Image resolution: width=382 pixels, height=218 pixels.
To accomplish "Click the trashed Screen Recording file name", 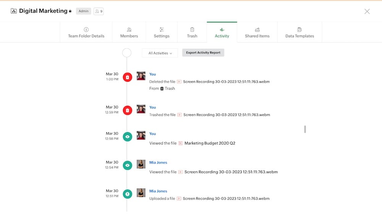I will [227, 115].
